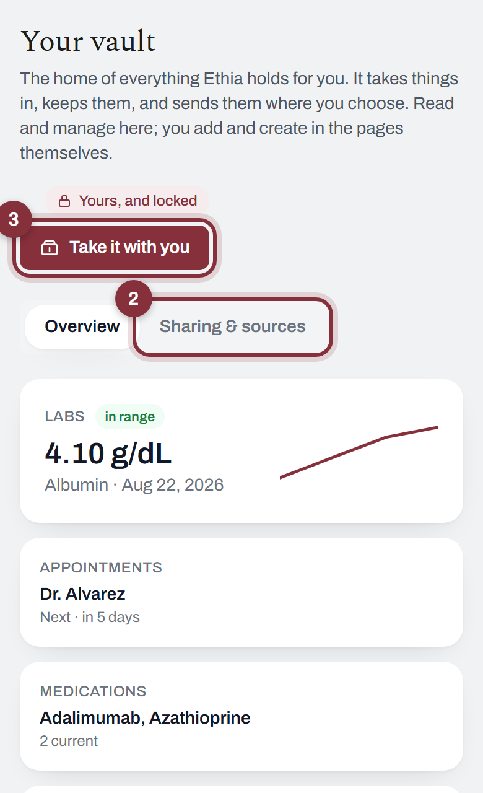Click the suitcase icon in the Take it with you button
Screen dimensions: 483x793
[50, 247]
